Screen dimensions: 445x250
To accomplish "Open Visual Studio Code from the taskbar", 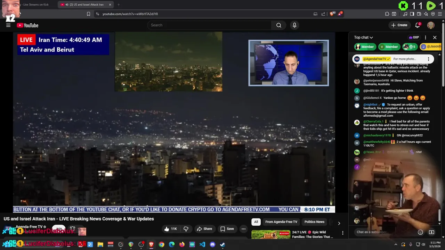I will coord(202,244).
